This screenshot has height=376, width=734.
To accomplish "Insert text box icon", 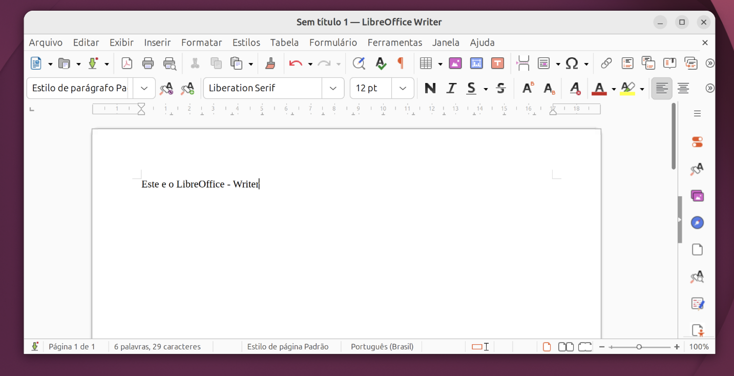I will pos(498,63).
